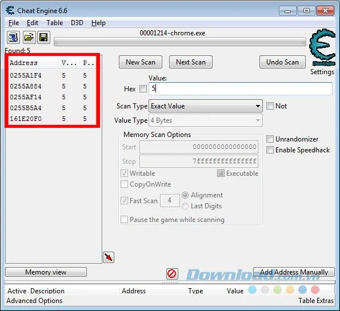Tick the Hex checkbox
Image resolution: width=340 pixels, height=311 pixels.
point(143,88)
